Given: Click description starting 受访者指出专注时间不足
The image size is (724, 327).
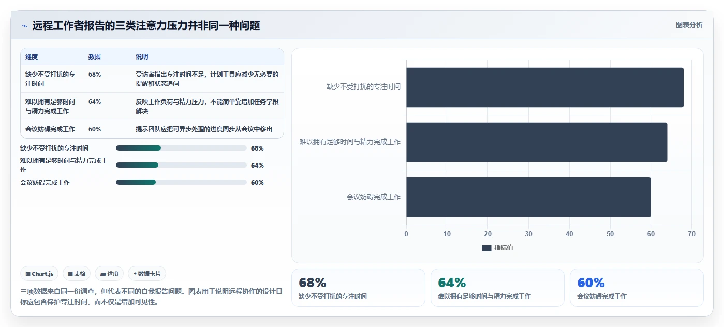Looking at the screenshot, I should tap(207, 79).
